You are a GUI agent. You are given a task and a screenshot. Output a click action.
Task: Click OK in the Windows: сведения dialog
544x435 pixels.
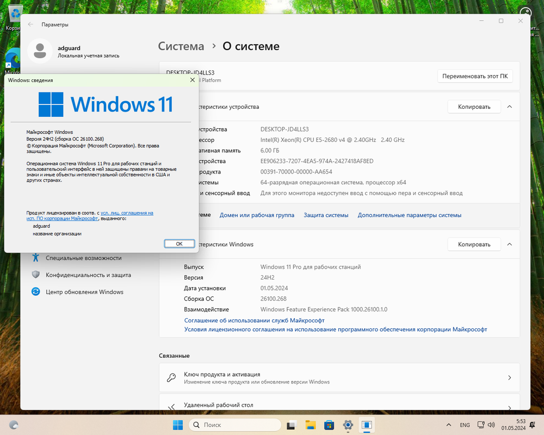click(x=179, y=244)
